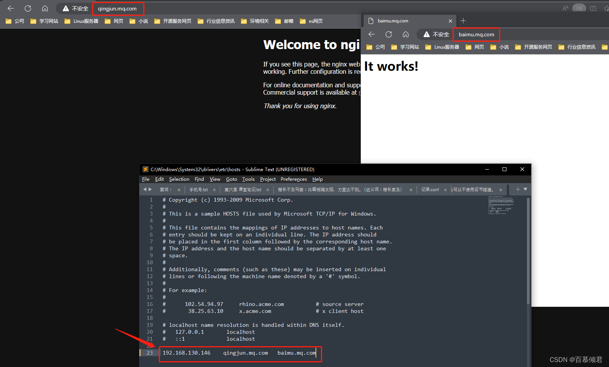609x367 pixels.
Task: Open the 网页 bookmark folder in the left browser
Action: coord(114,21)
